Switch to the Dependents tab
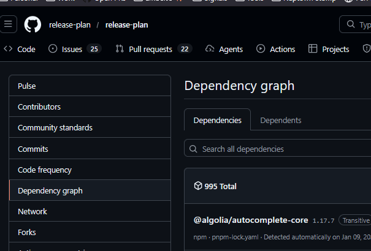Viewport: 371px width, 251px height. [x=281, y=120]
